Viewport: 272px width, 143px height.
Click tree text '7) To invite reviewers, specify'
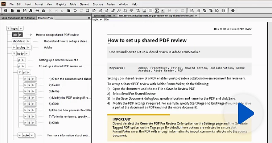click(69, 117)
